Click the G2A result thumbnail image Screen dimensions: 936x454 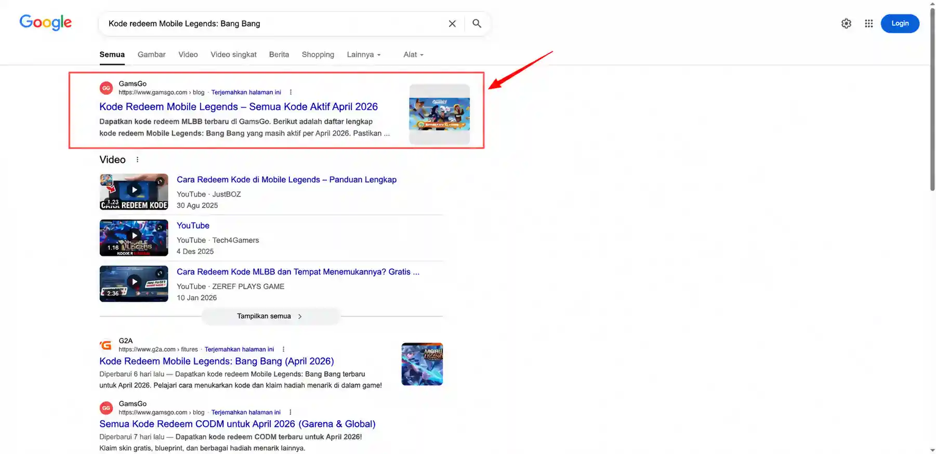pyautogui.click(x=422, y=364)
